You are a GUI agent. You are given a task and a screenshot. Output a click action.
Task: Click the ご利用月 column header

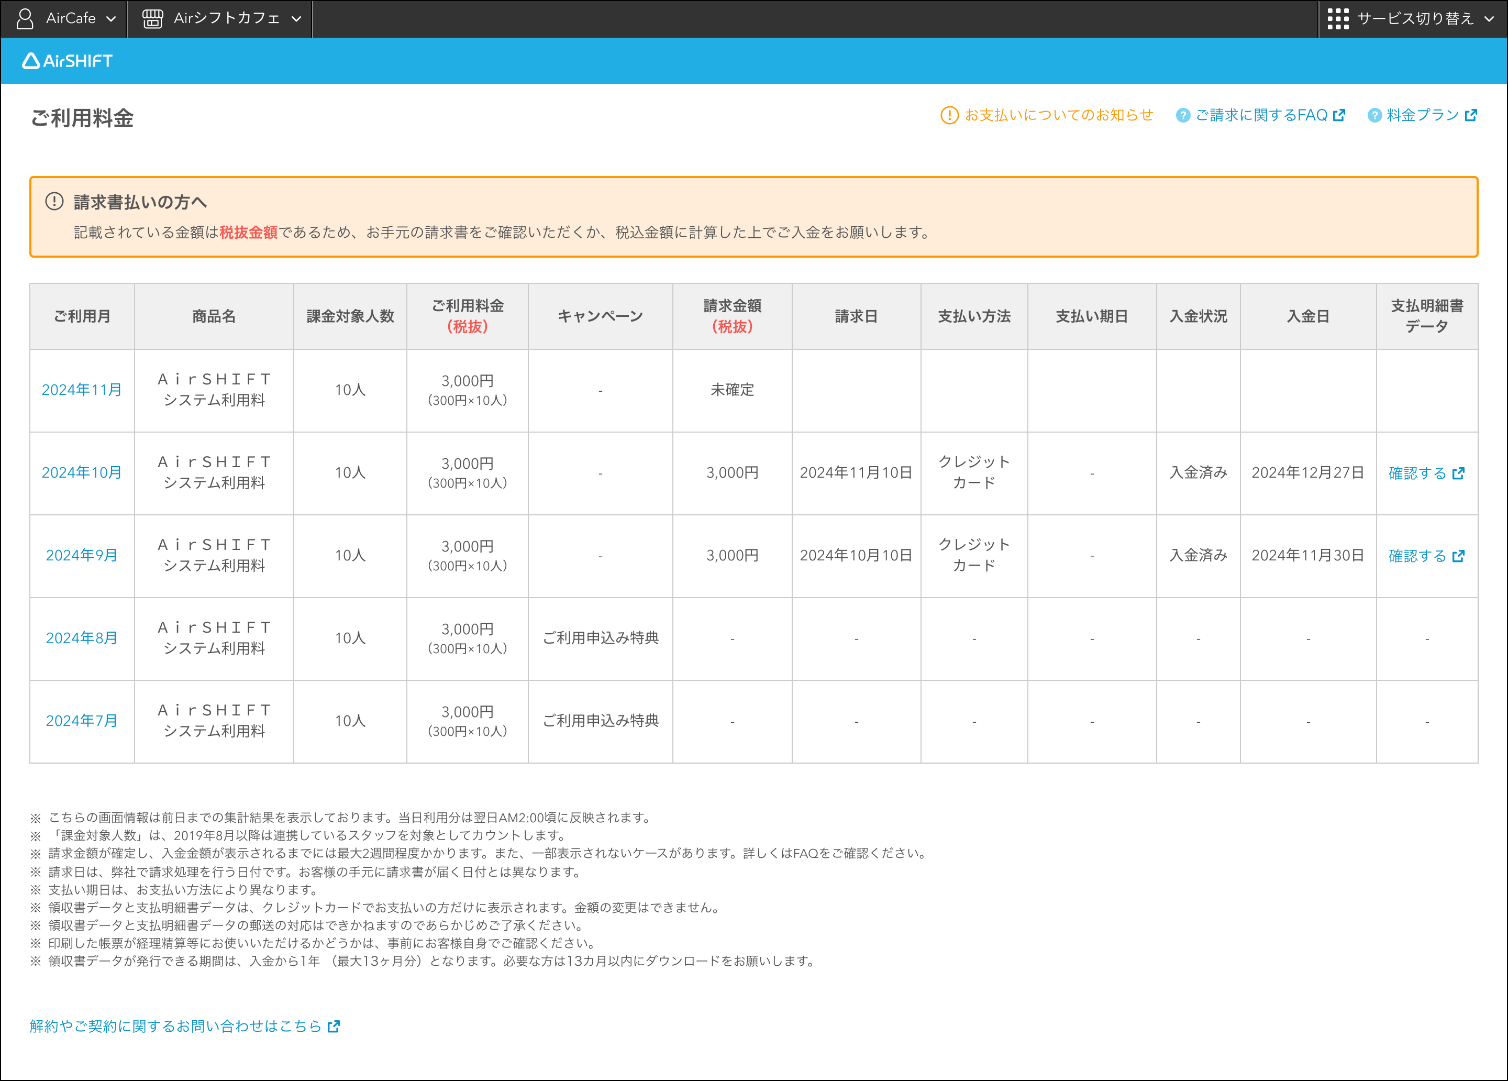(x=82, y=316)
